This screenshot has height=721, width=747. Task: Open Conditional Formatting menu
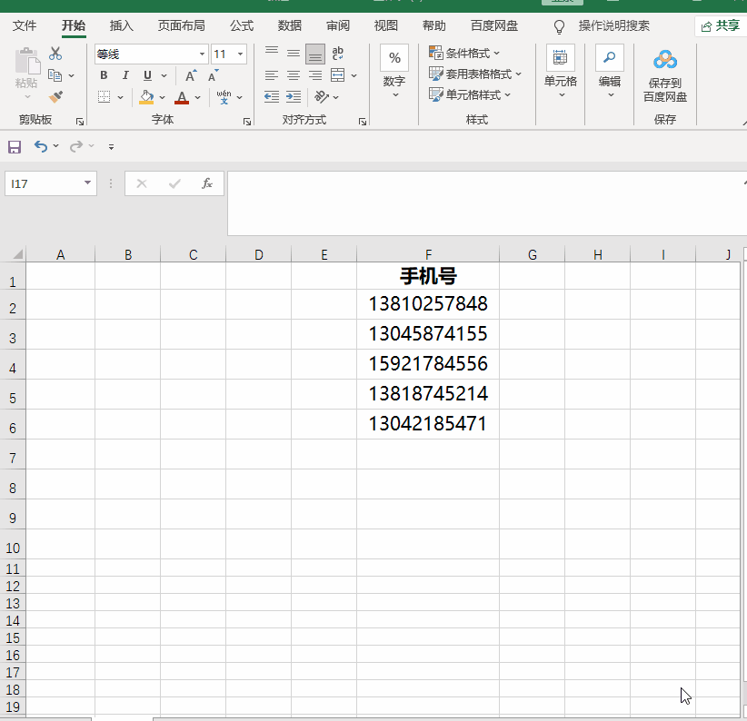[464, 54]
